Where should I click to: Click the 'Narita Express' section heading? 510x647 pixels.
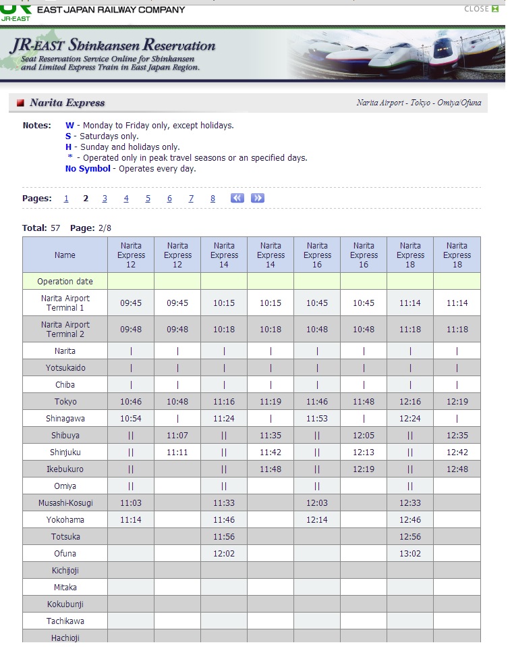click(67, 103)
